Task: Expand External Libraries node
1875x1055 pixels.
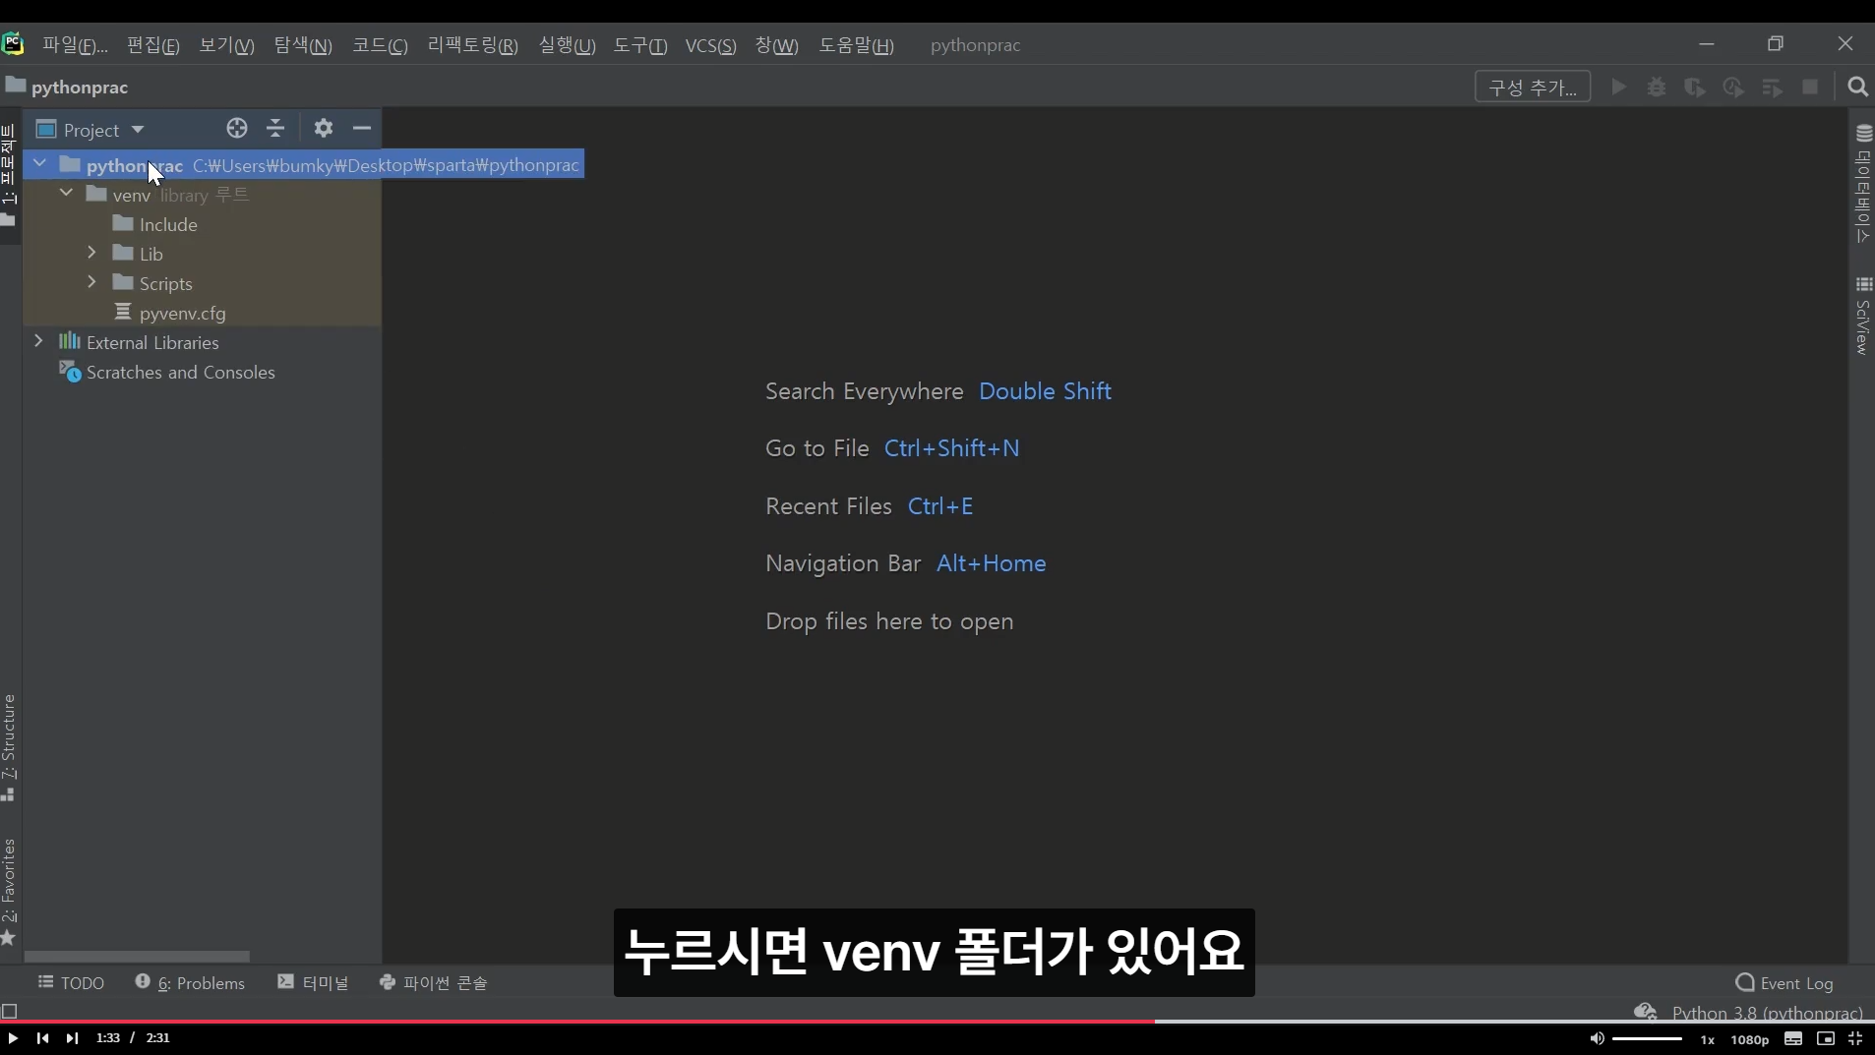Action: (x=38, y=341)
